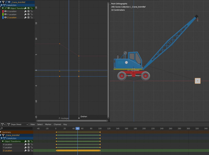Pin the Object Transforms group in graph editor

[6, 8]
